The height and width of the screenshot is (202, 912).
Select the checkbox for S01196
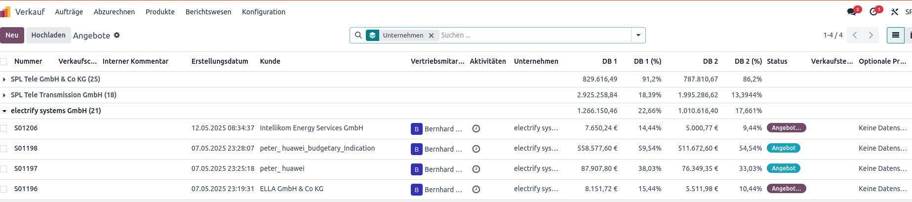[x=3, y=189]
